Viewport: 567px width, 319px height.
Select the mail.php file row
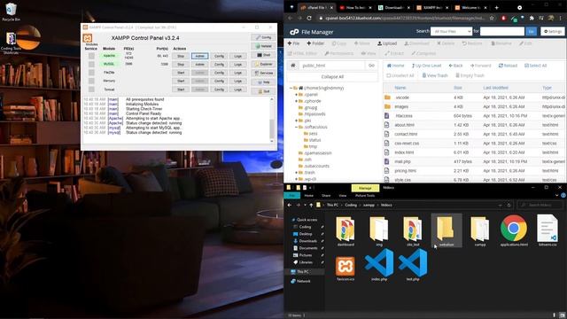click(475, 161)
